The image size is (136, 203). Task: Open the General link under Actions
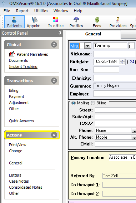16,163
